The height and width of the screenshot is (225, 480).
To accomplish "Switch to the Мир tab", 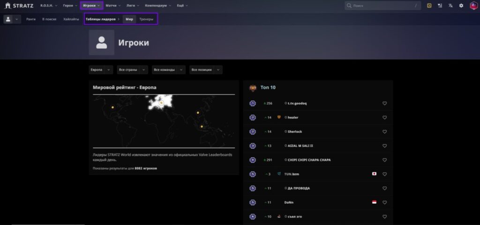I will (x=129, y=19).
